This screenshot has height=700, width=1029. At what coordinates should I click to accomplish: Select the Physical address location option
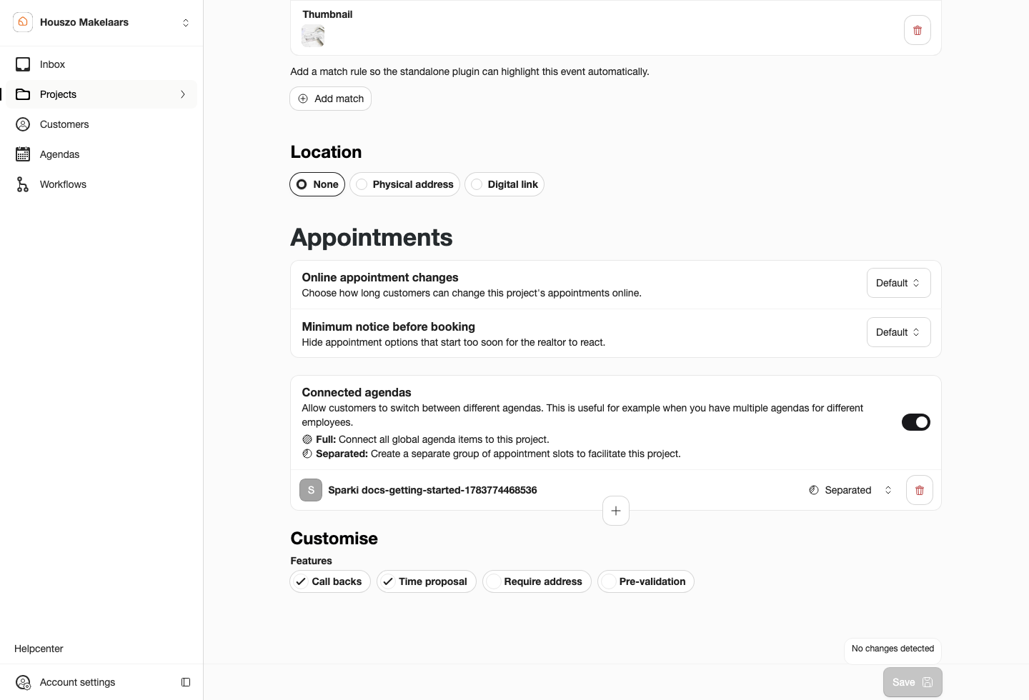(x=405, y=184)
